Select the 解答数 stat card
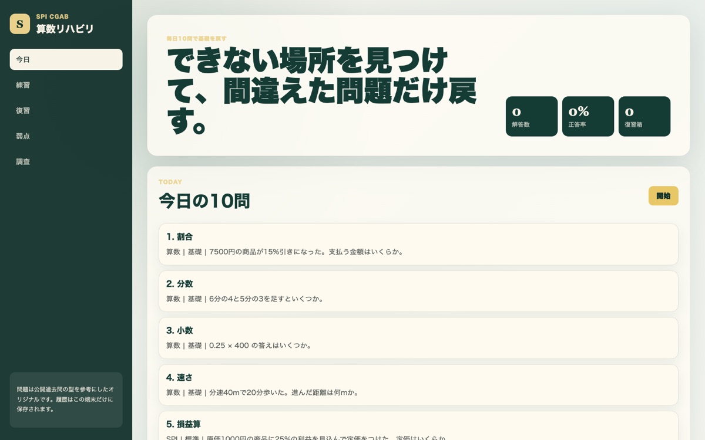 pos(532,116)
